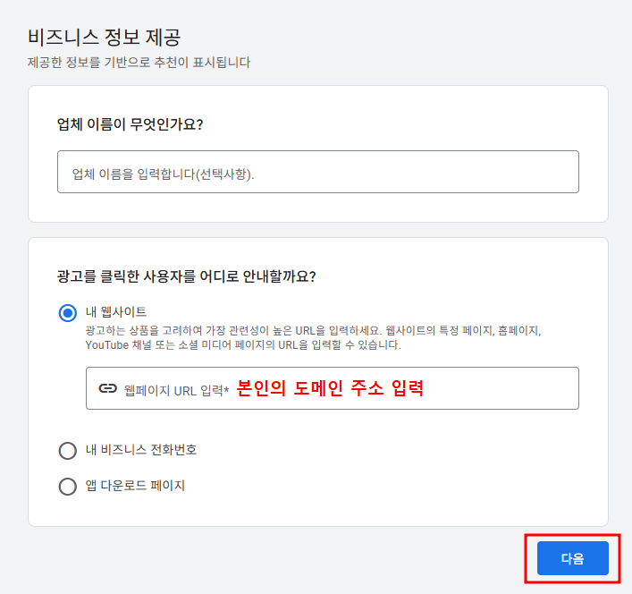Select the 내 웹사이트 radio button

(68, 313)
